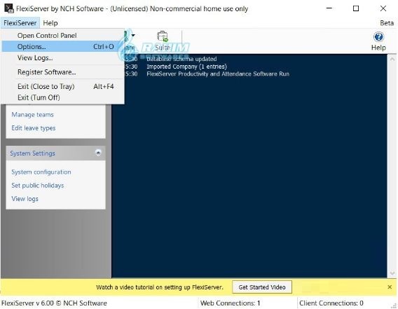Open System configuration link
The width and height of the screenshot is (398, 309).
[41, 172]
